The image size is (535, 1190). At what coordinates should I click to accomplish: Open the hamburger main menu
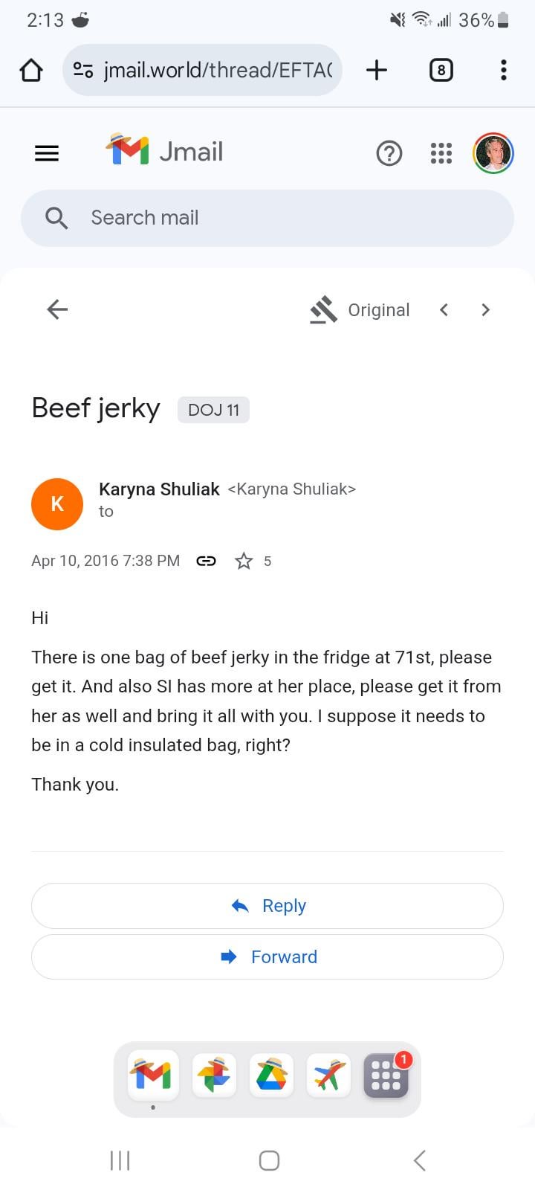[47, 153]
